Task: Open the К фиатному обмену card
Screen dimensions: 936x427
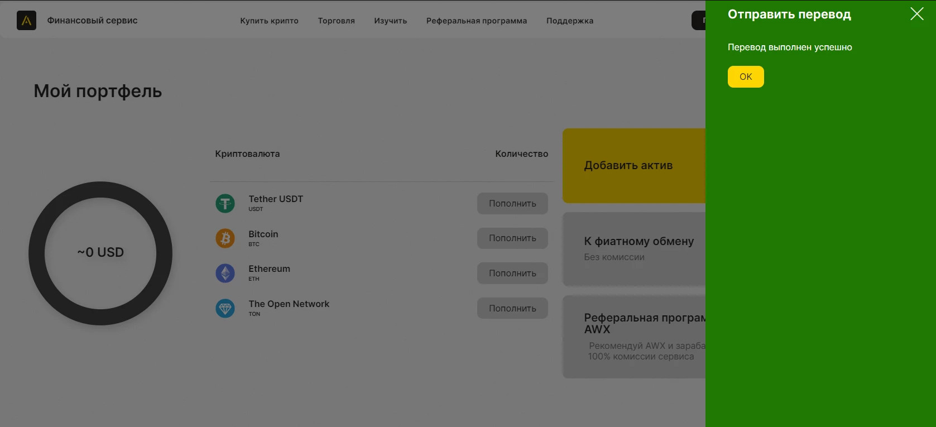Action: click(633, 248)
